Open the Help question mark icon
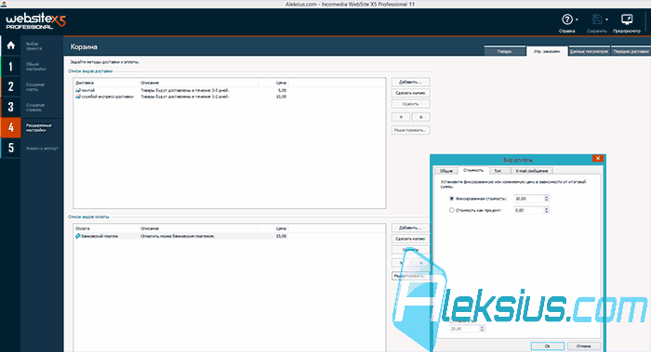 tap(567, 20)
